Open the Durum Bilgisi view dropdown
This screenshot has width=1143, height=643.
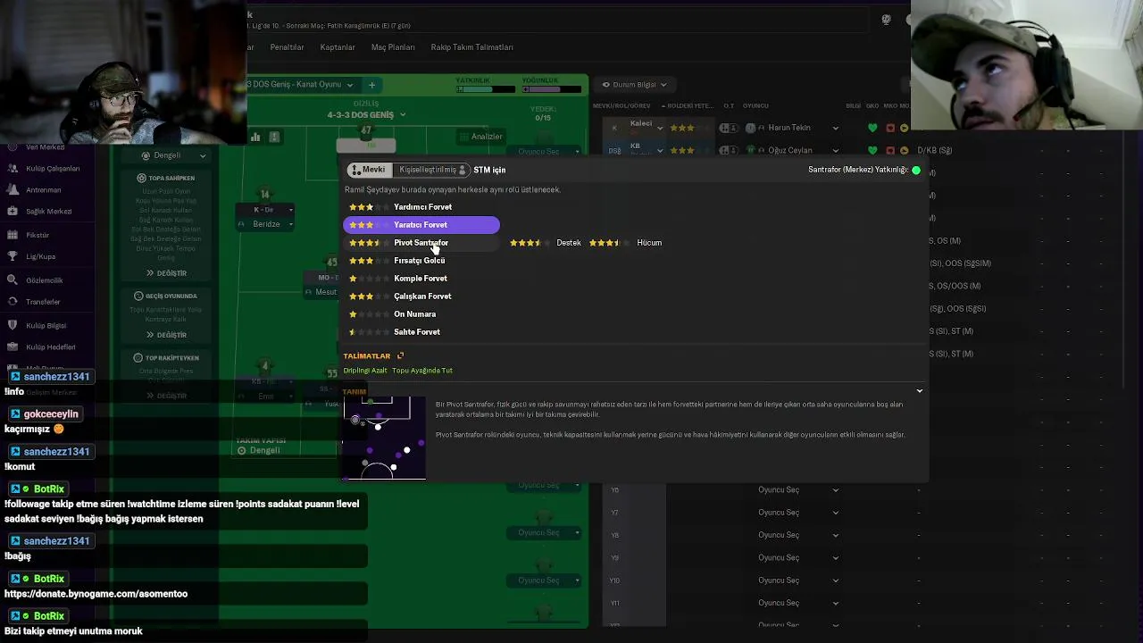click(634, 85)
